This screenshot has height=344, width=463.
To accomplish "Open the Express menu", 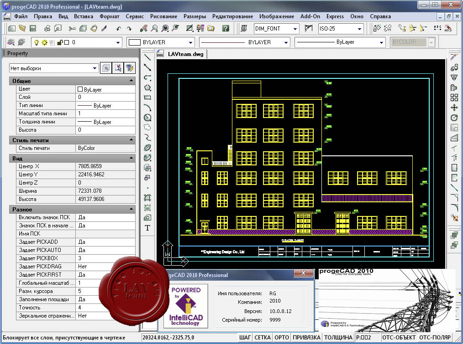I will (x=335, y=16).
